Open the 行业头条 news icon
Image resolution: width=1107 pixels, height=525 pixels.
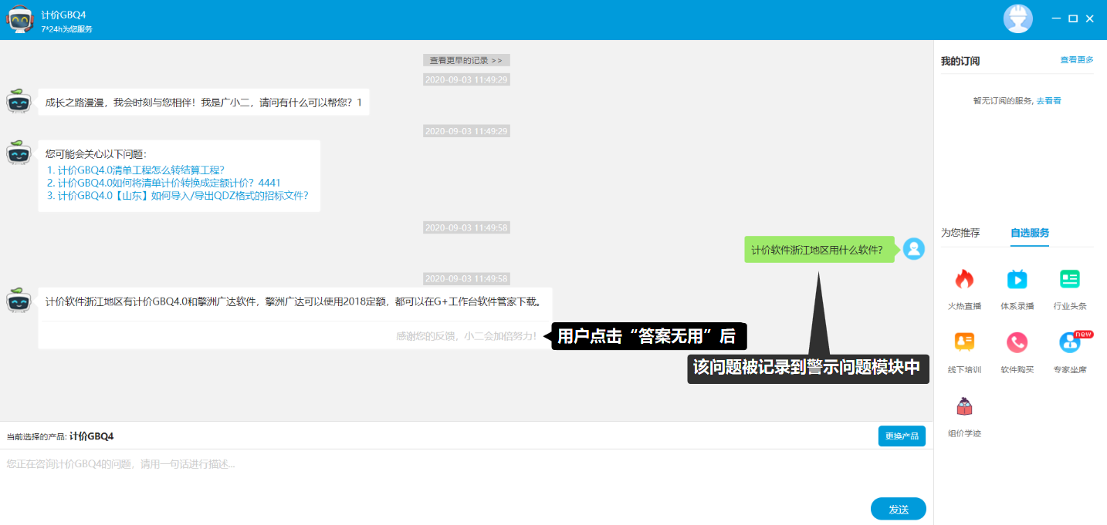click(x=1069, y=280)
